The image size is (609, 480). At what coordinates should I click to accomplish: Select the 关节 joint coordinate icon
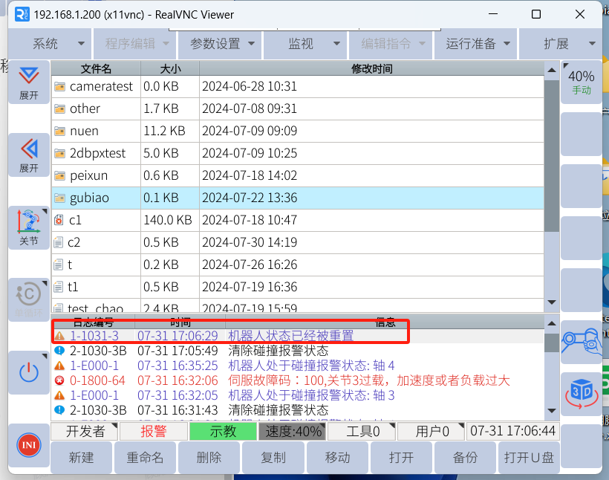(29, 227)
